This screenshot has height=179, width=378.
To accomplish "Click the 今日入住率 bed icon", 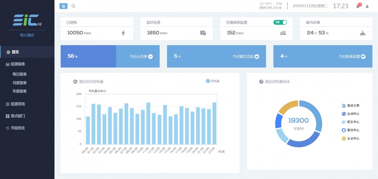I will 151,56.
